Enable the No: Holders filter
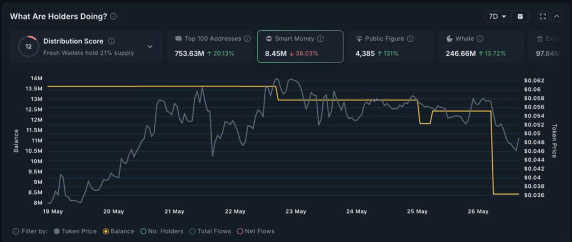 click(x=163, y=231)
